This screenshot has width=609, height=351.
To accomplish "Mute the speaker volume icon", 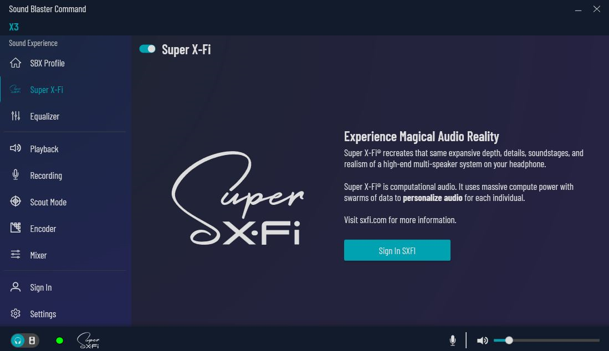I will [483, 340].
